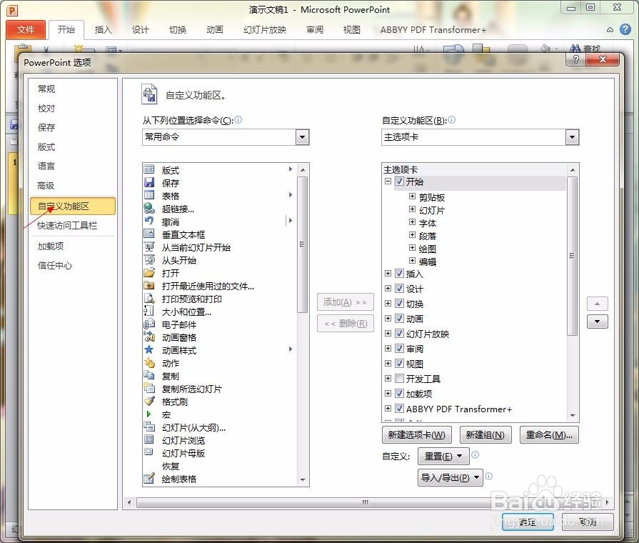Image resolution: width=639 pixels, height=543 pixels.
Task: Cancel the dialog with 取消
Action: pos(588,522)
